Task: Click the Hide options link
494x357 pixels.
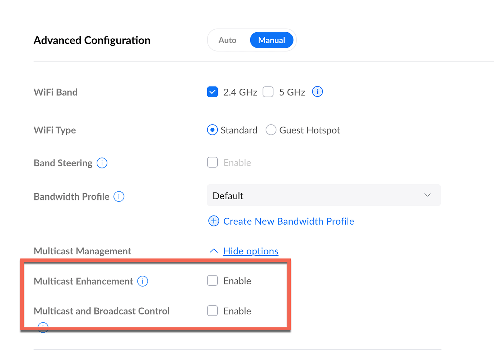Action: tap(251, 251)
